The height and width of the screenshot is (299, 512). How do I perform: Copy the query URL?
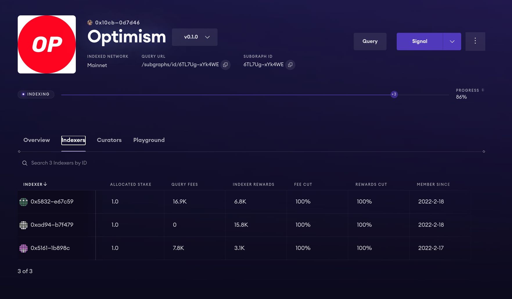(225, 65)
